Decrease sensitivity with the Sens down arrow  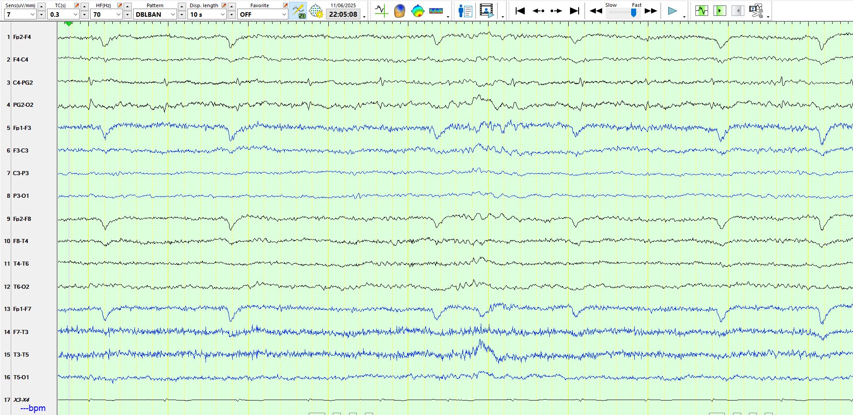(x=42, y=14)
